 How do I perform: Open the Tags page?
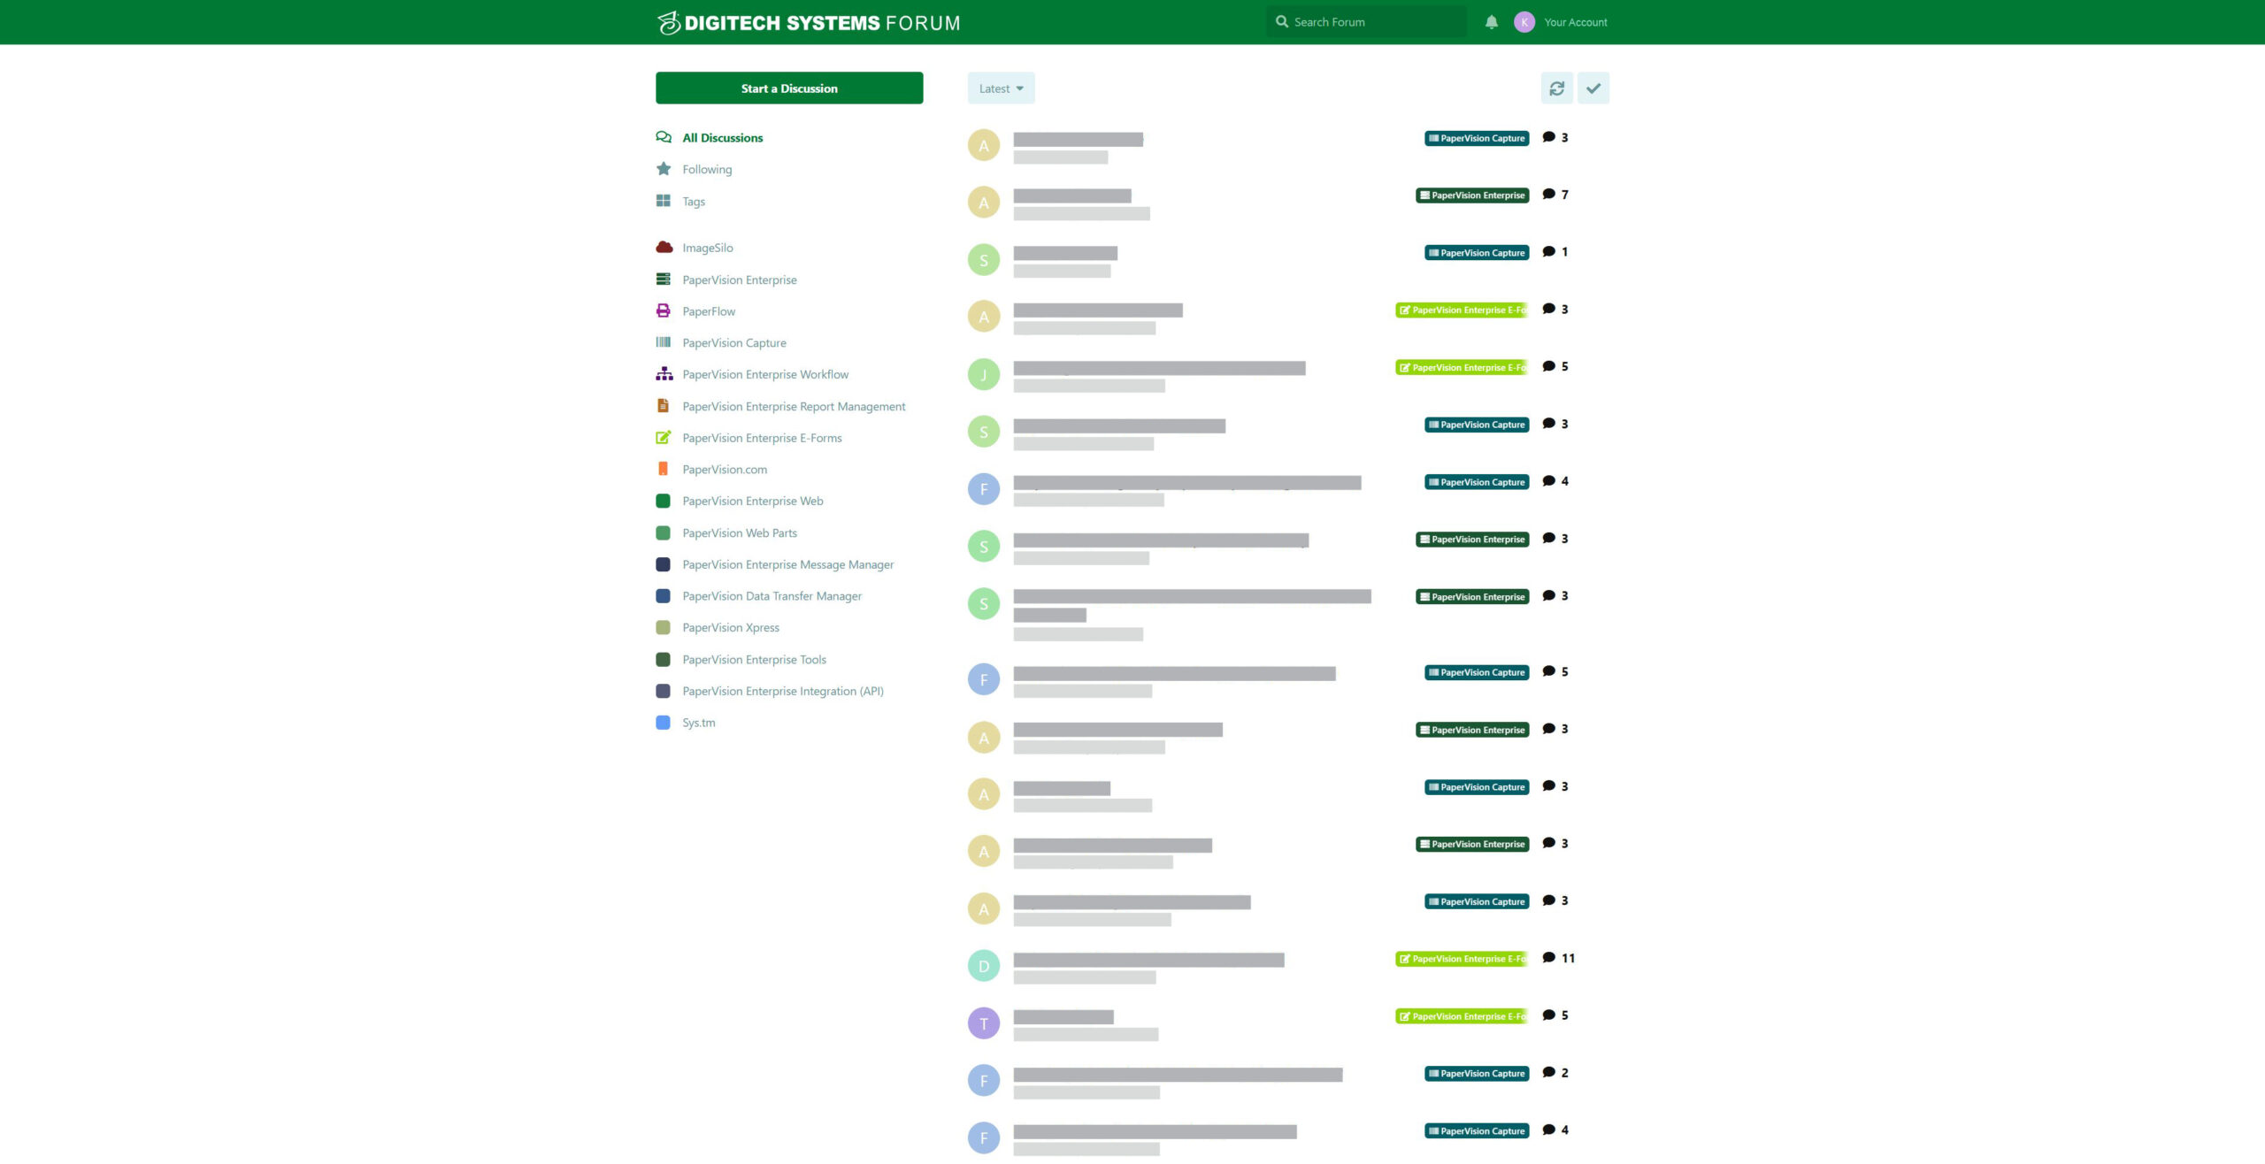pyautogui.click(x=694, y=201)
